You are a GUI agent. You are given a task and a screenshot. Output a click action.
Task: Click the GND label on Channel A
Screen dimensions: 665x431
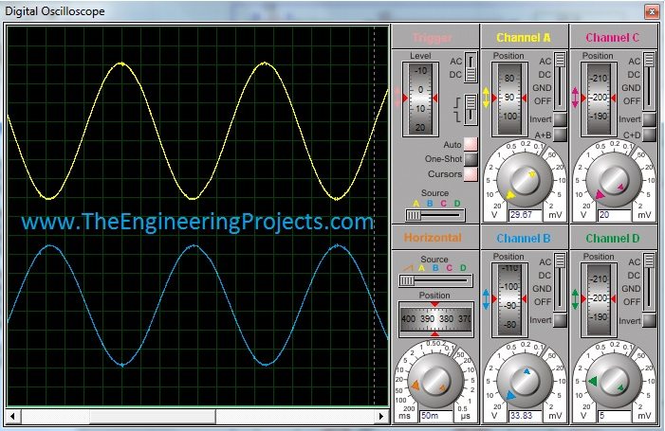(542, 88)
